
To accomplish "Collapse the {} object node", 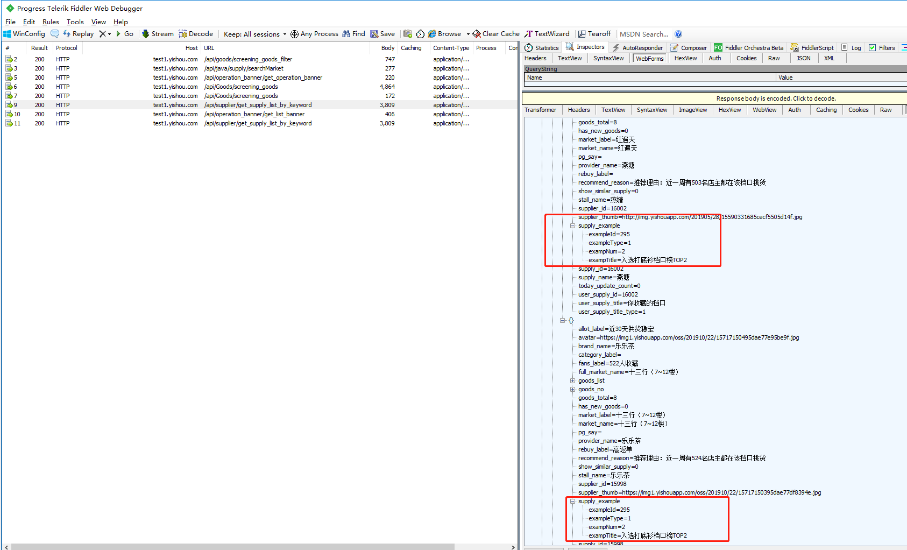I will [563, 321].
